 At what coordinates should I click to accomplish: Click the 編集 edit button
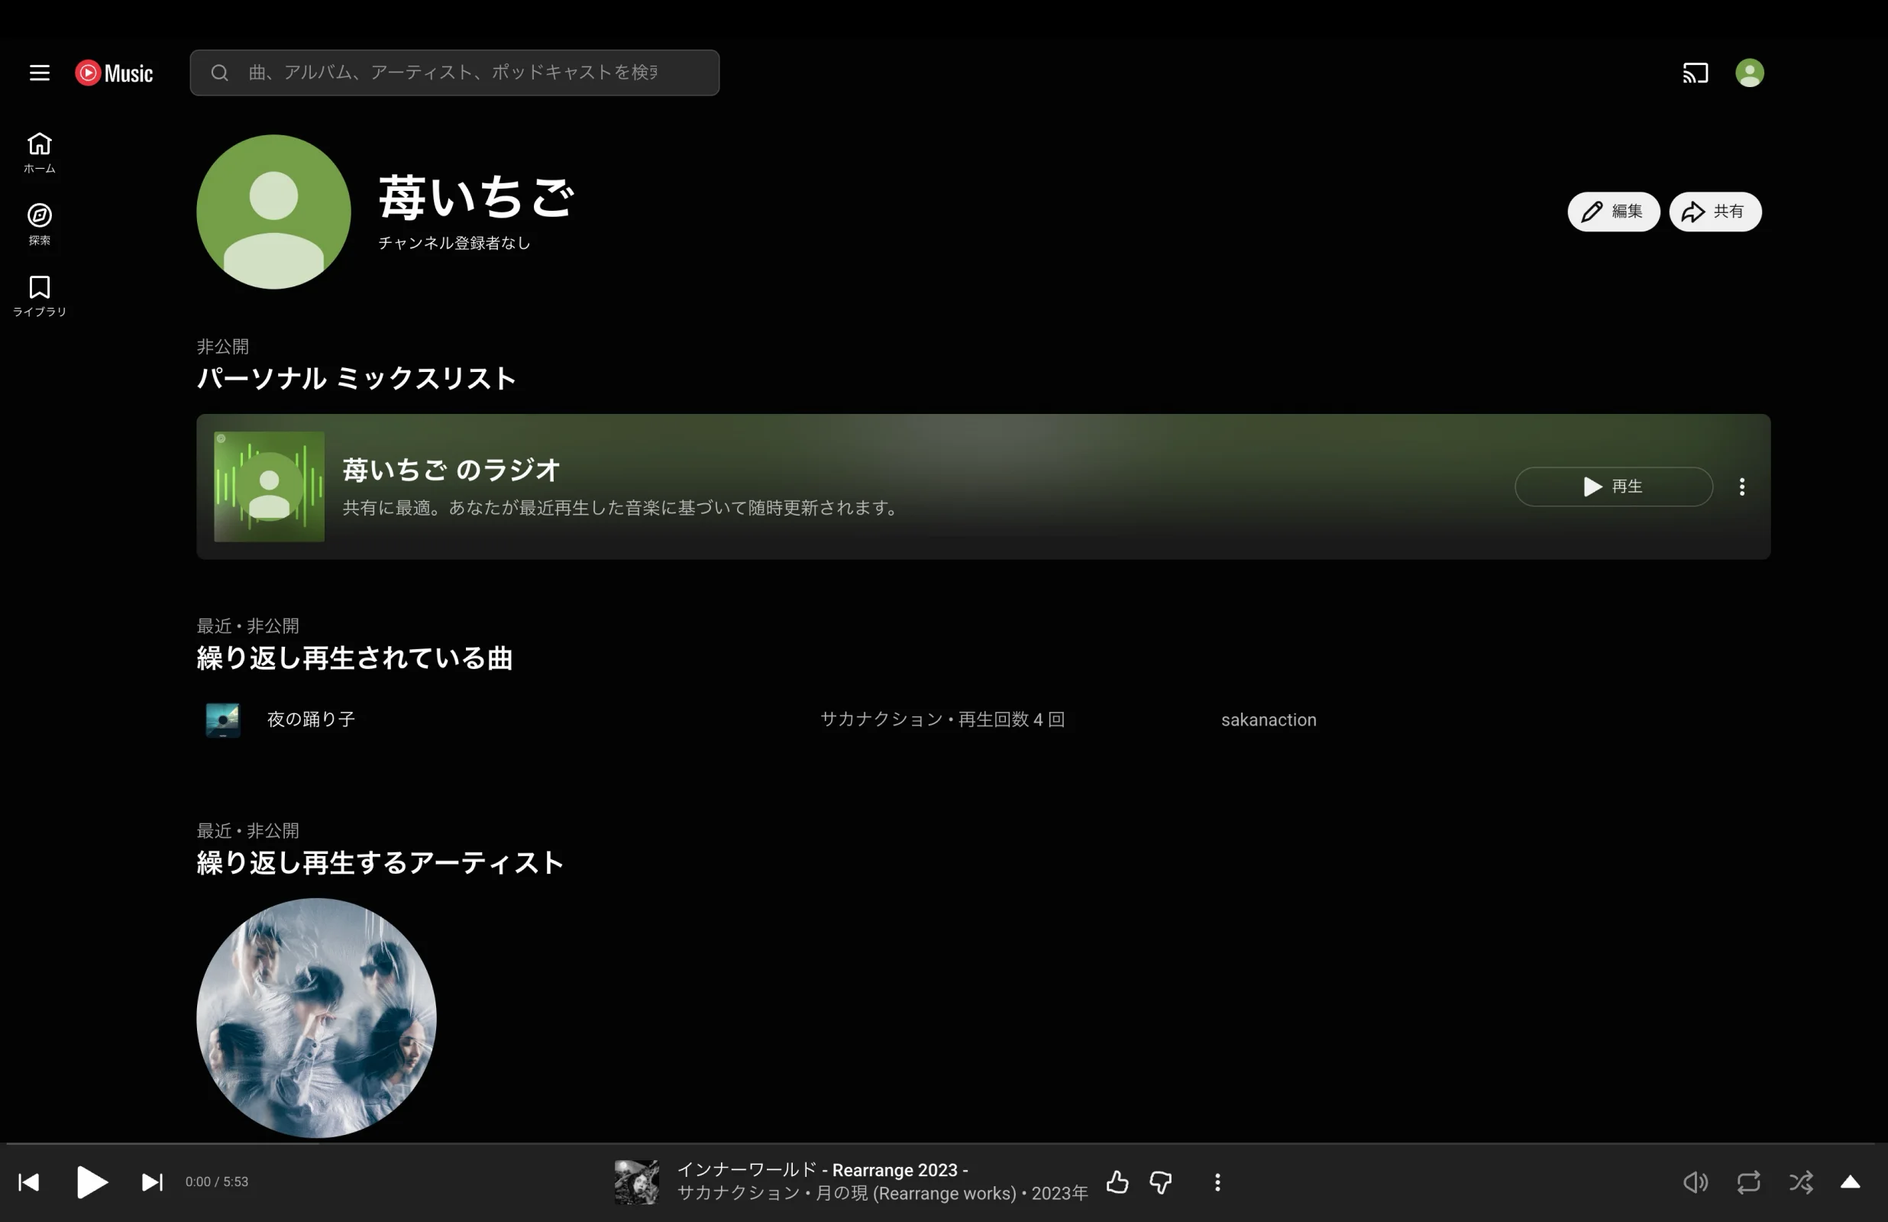pyautogui.click(x=1614, y=212)
